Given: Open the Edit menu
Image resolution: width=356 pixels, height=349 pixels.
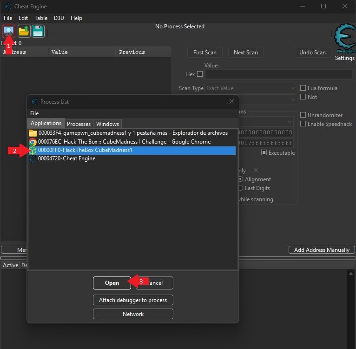Looking at the screenshot, I should coord(23,18).
